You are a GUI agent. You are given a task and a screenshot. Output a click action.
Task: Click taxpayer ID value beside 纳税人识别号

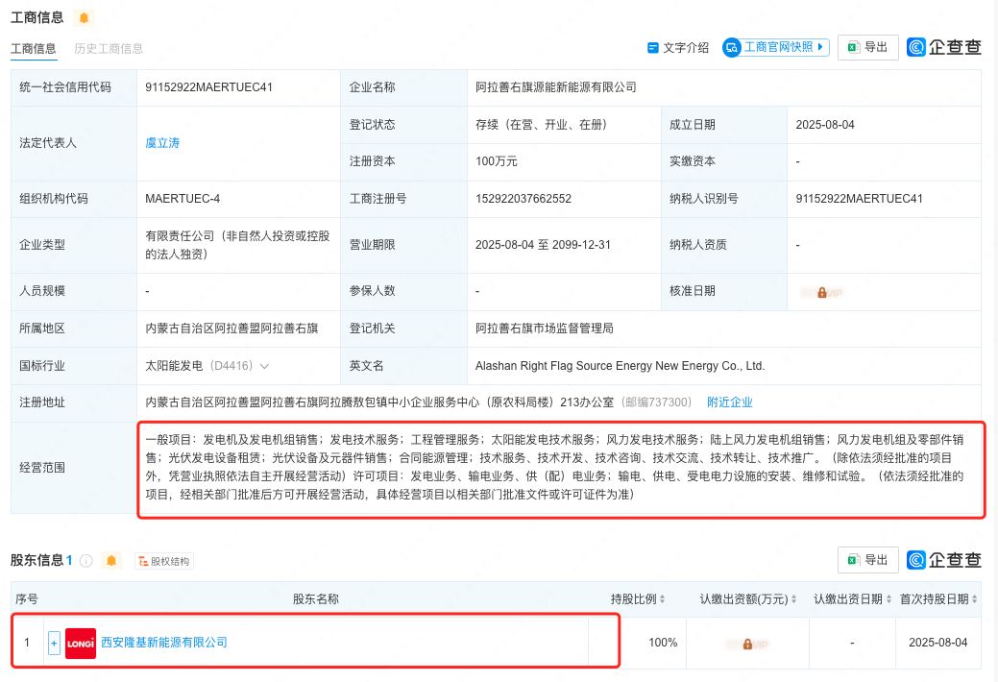point(860,199)
